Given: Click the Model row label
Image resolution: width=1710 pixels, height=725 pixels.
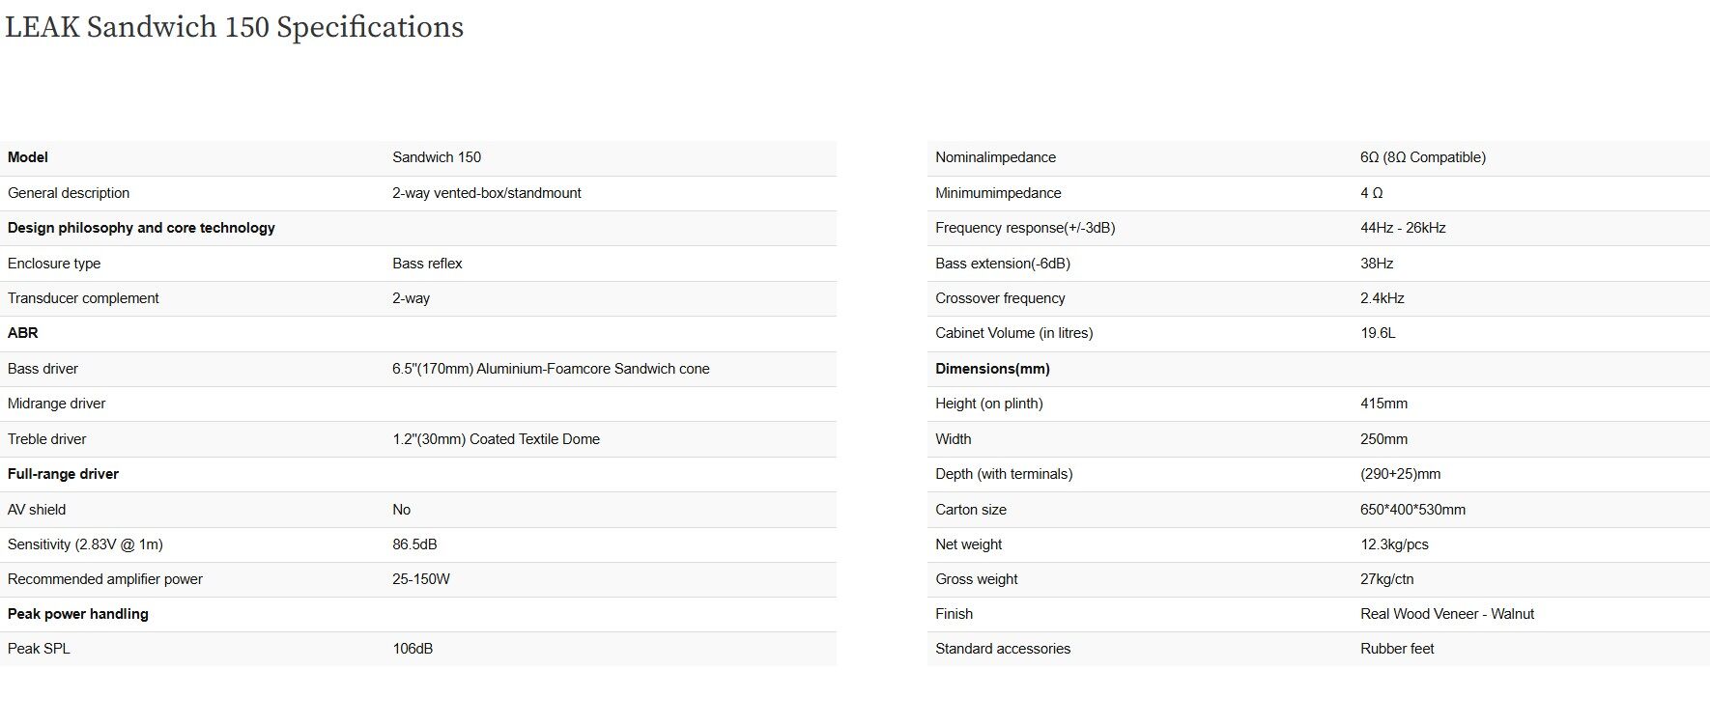Looking at the screenshot, I should pos(28,157).
